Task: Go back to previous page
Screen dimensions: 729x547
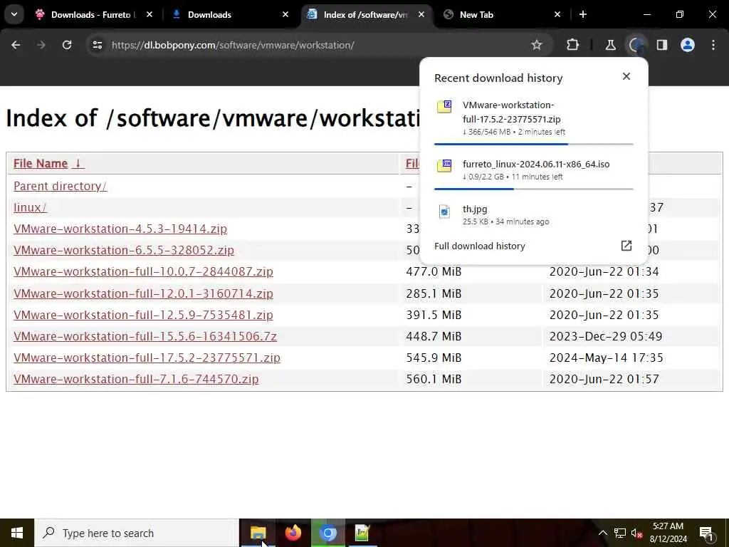Action: point(16,45)
